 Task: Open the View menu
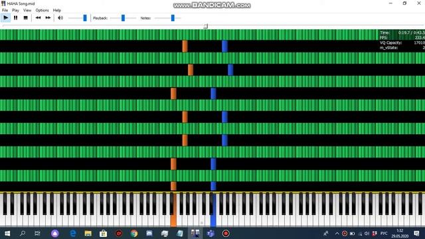coord(27,11)
